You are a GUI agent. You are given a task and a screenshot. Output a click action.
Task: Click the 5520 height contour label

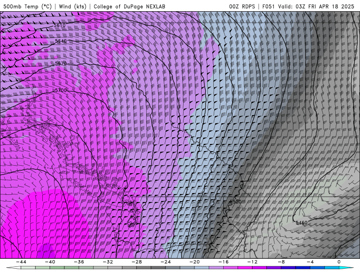click(x=235, y=202)
